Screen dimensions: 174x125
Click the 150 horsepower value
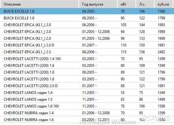pyautogui.click(x=142, y=45)
